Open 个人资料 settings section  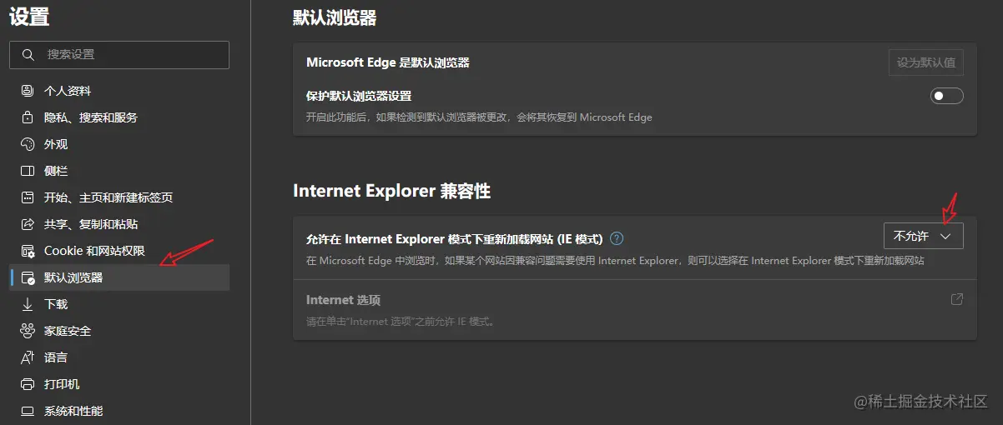pos(119,91)
